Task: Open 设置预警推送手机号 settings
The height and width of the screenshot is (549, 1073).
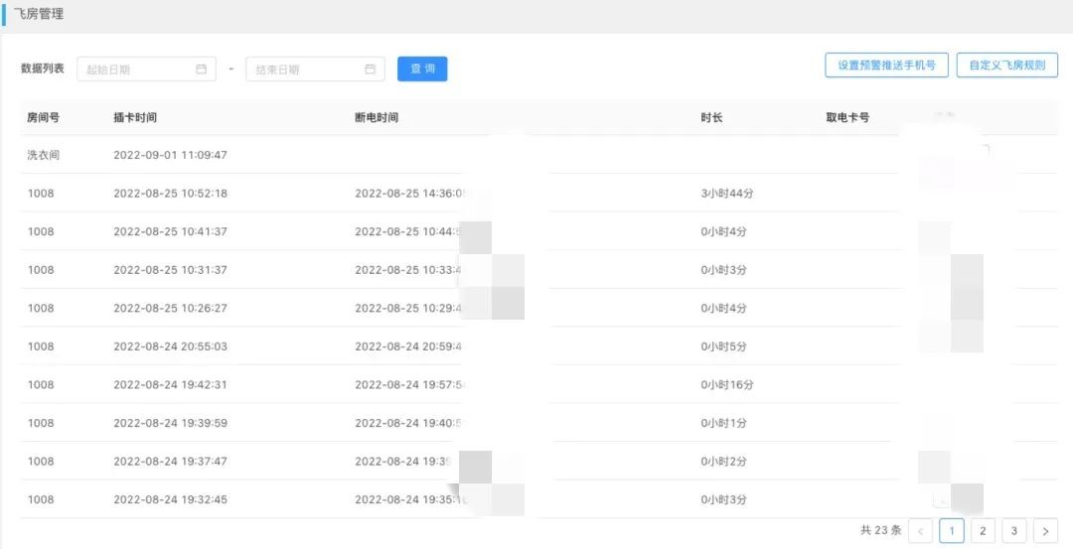Action: pyautogui.click(x=886, y=66)
